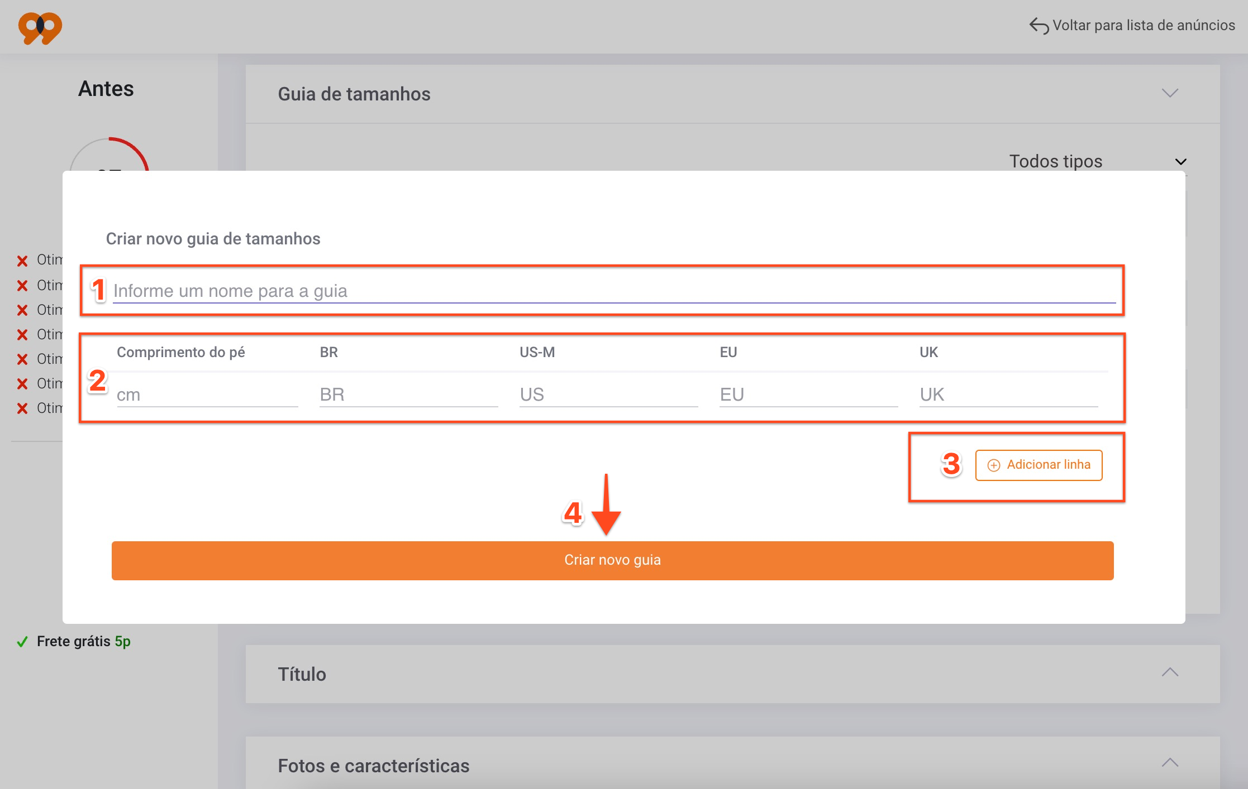Click the US size input field
This screenshot has width=1248, height=789.
pyautogui.click(x=608, y=395)
